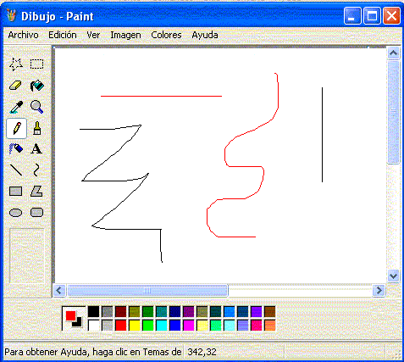Select the Airbrush spray tool
This screenshot has height=362, width=404.
[16, 149]
